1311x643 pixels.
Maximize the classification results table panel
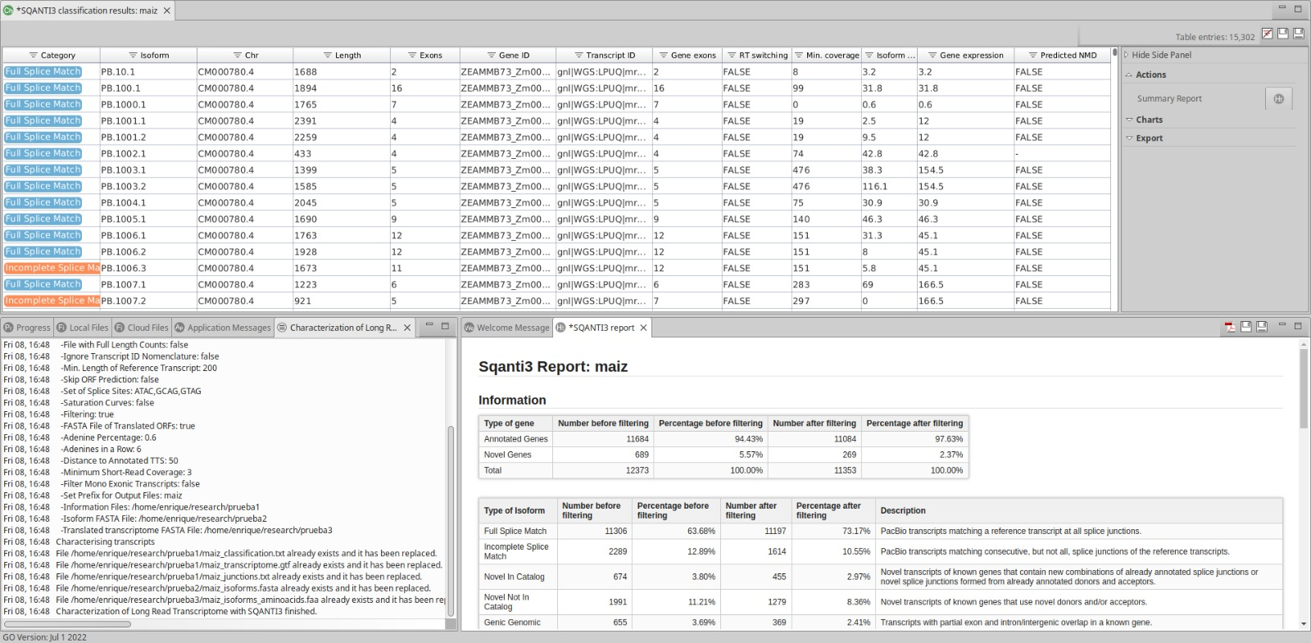click(1298, 8)
